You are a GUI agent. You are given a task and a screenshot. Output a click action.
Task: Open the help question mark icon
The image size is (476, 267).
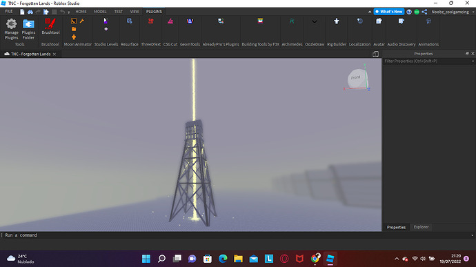click(409, 12)
